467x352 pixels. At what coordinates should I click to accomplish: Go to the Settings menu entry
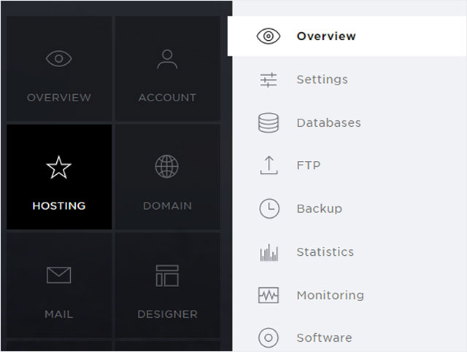tap(322, 79)
